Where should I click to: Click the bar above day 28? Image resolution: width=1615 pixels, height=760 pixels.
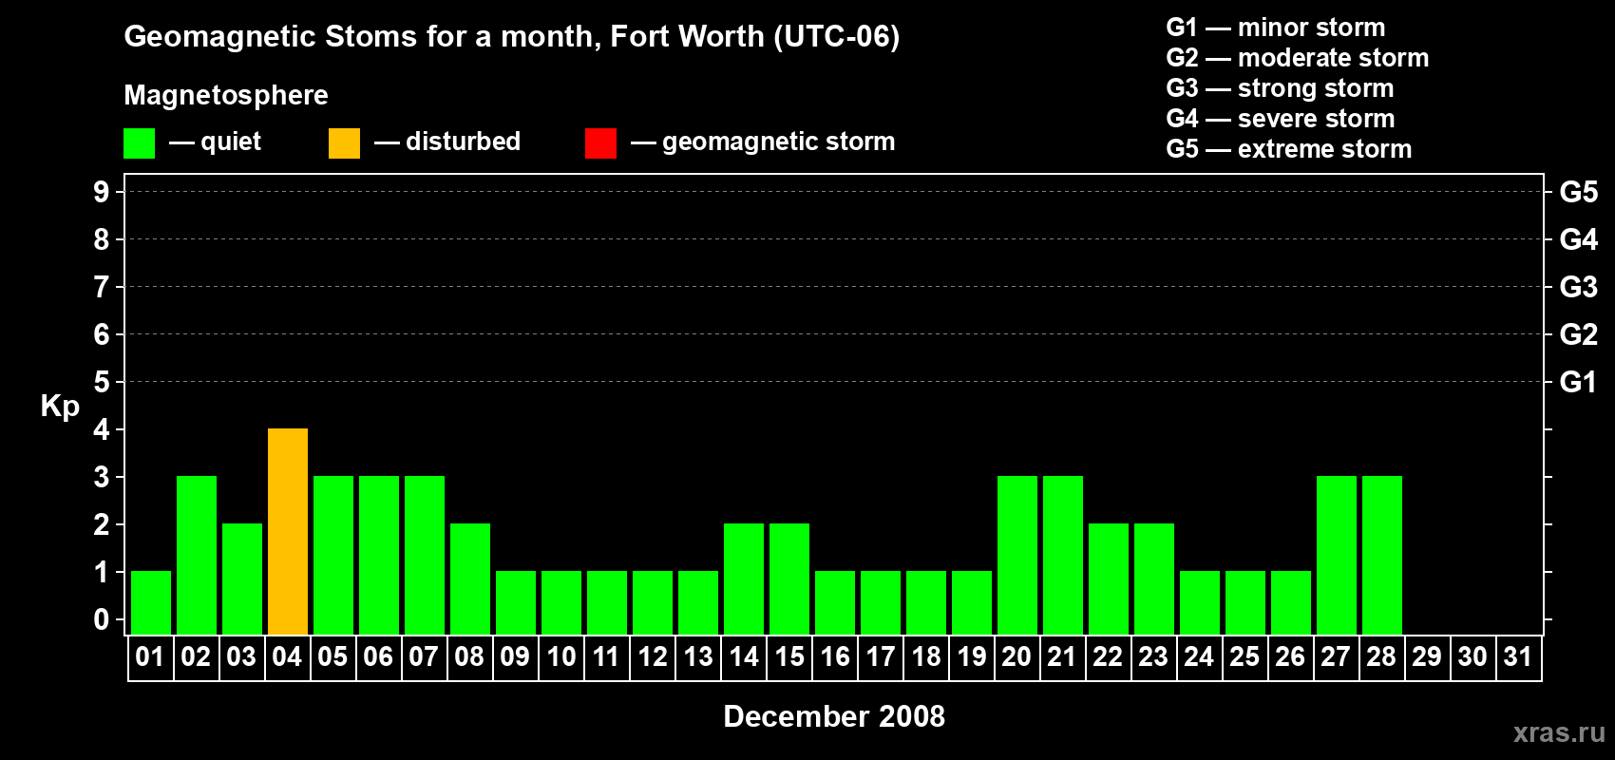point(1382,556)
